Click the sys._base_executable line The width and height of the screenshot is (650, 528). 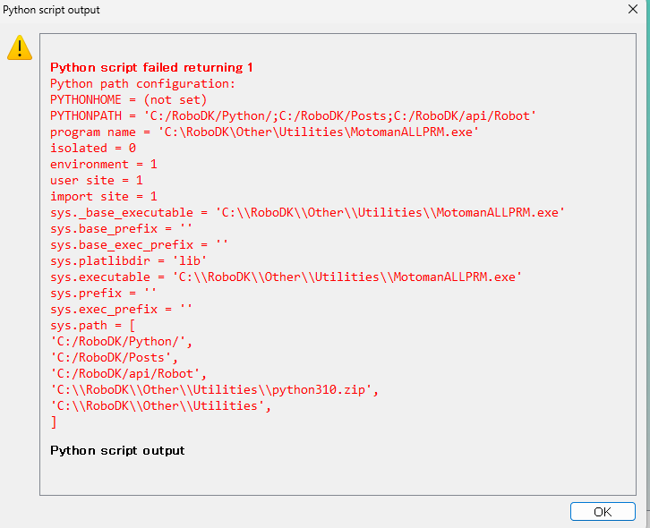[307, 212]
